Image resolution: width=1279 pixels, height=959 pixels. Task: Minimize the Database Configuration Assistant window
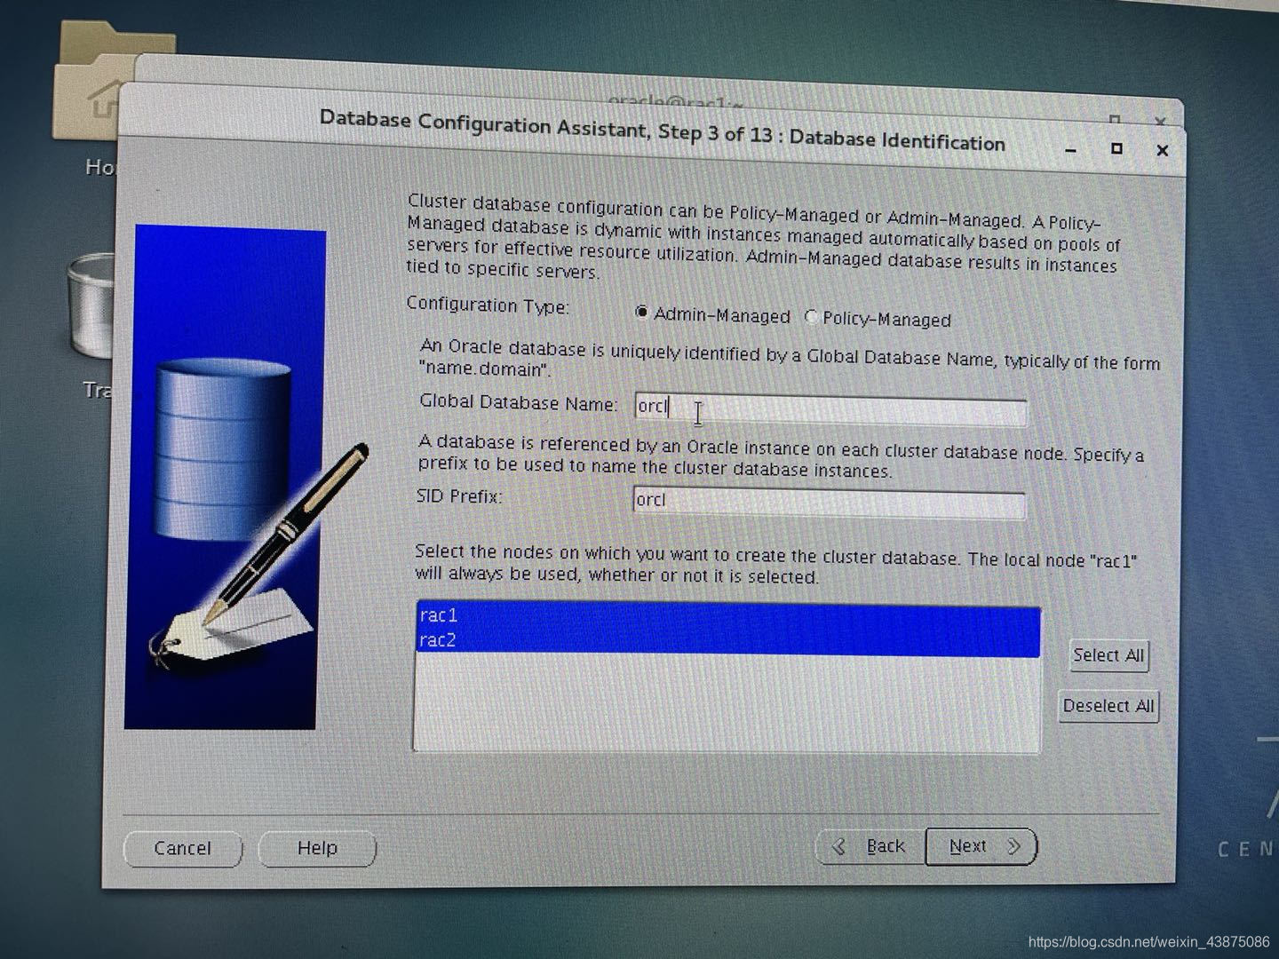click(x=1071, y=149)
